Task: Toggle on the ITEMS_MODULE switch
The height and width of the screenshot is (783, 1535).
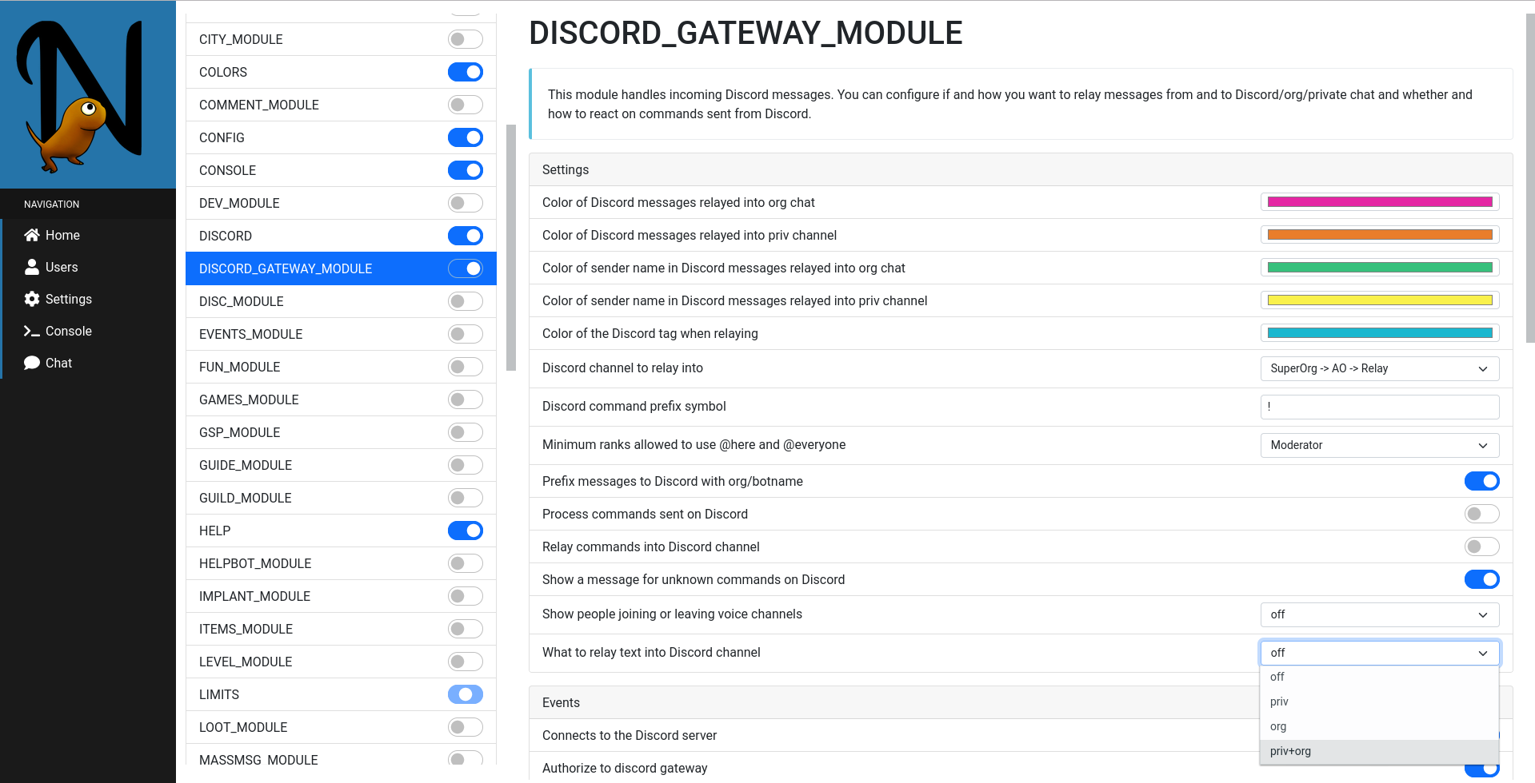Action: tap(466, 629)
